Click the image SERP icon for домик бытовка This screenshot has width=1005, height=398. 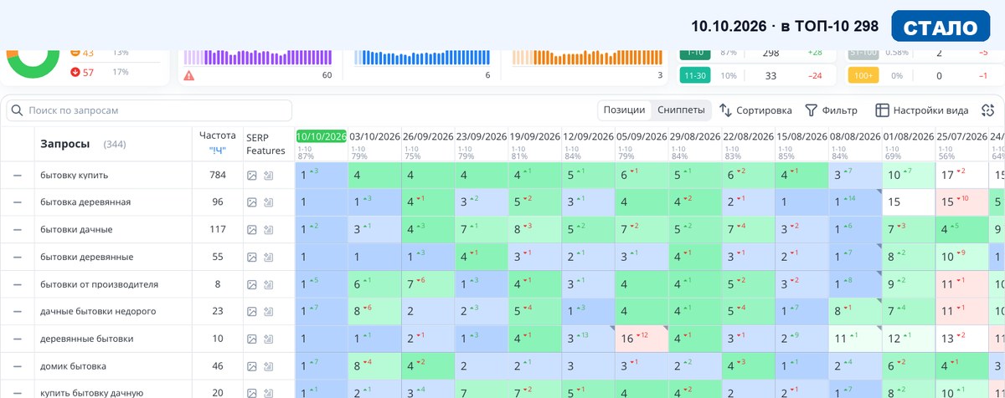(x=252, y=366)
